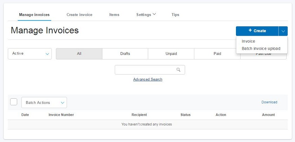Click the blue Create button
This screenshot has height=142, width=295.
click(x=257, y=31)
